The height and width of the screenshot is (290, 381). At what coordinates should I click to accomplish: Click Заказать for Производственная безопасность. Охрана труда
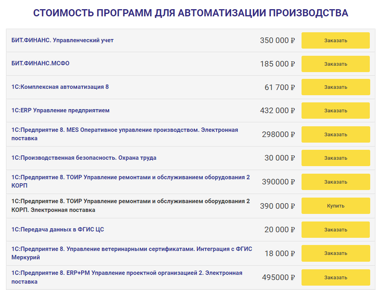point(335,158)
